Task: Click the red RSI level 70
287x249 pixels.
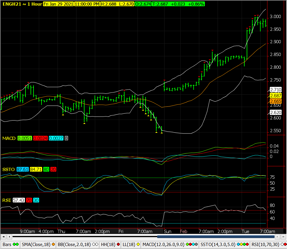Action: 29,200
